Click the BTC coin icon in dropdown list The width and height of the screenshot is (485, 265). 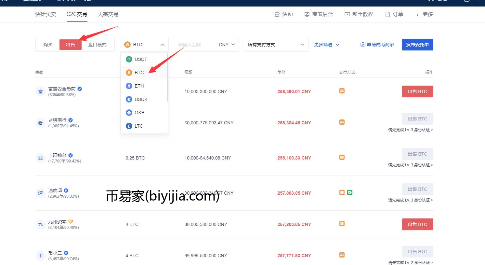129,73
